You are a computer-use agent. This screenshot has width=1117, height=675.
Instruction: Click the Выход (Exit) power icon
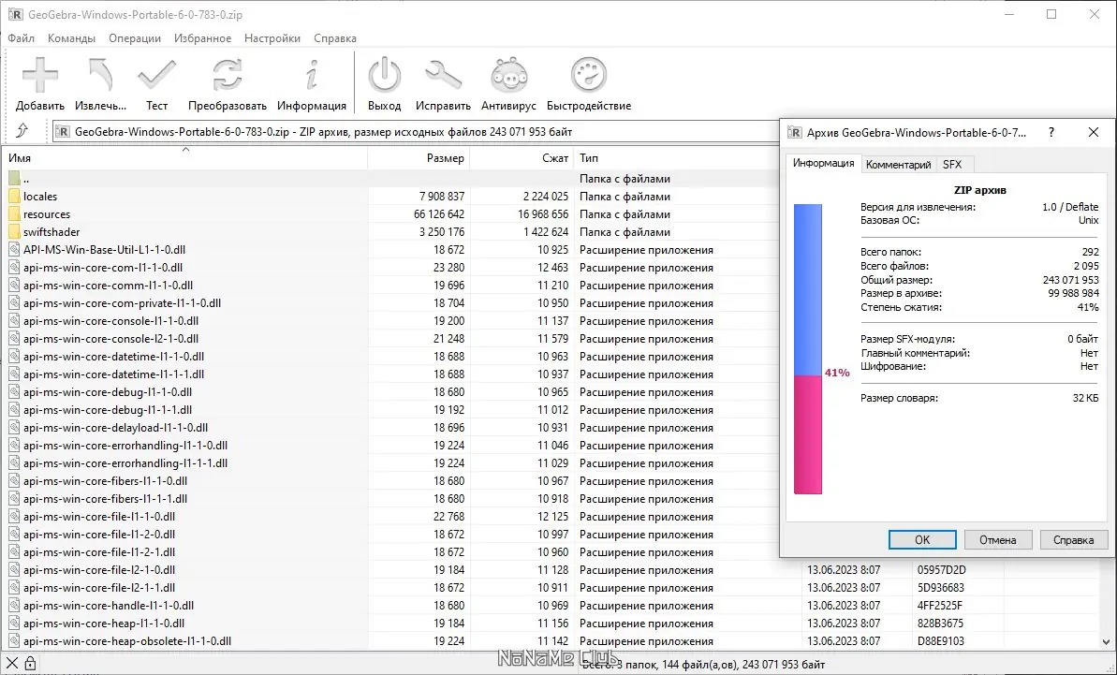click(385, 75)
